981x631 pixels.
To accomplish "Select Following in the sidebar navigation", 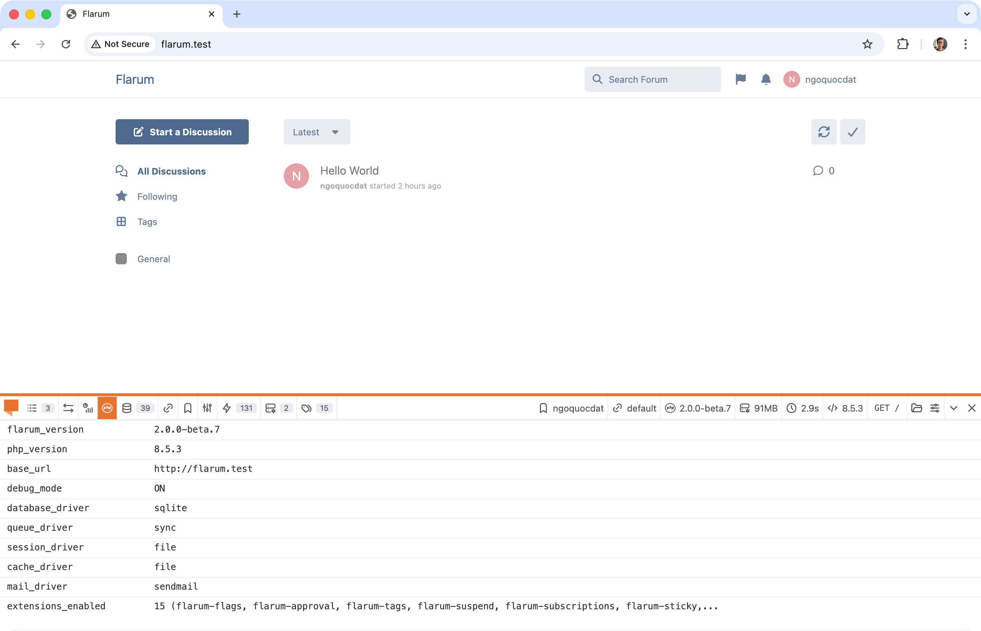I will tap(157, 197).
